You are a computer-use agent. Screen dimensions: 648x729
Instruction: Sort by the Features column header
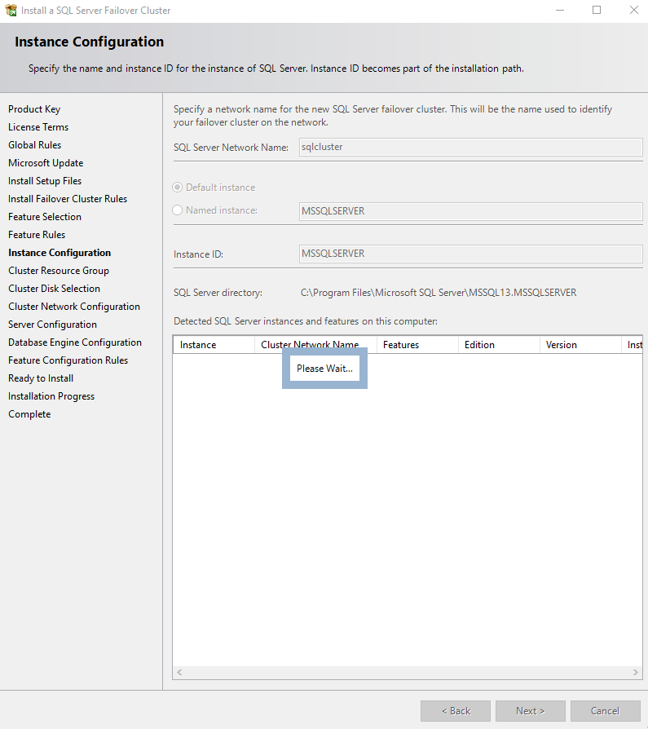click(417, 345)
